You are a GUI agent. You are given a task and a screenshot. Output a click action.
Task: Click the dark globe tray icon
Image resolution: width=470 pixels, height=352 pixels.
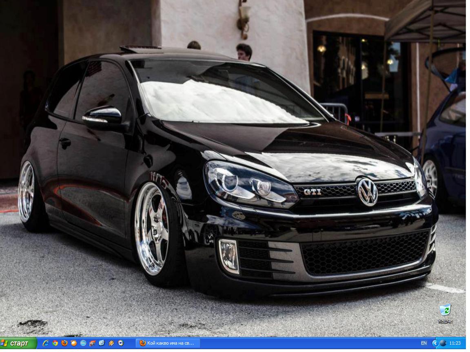pos(443,343)
